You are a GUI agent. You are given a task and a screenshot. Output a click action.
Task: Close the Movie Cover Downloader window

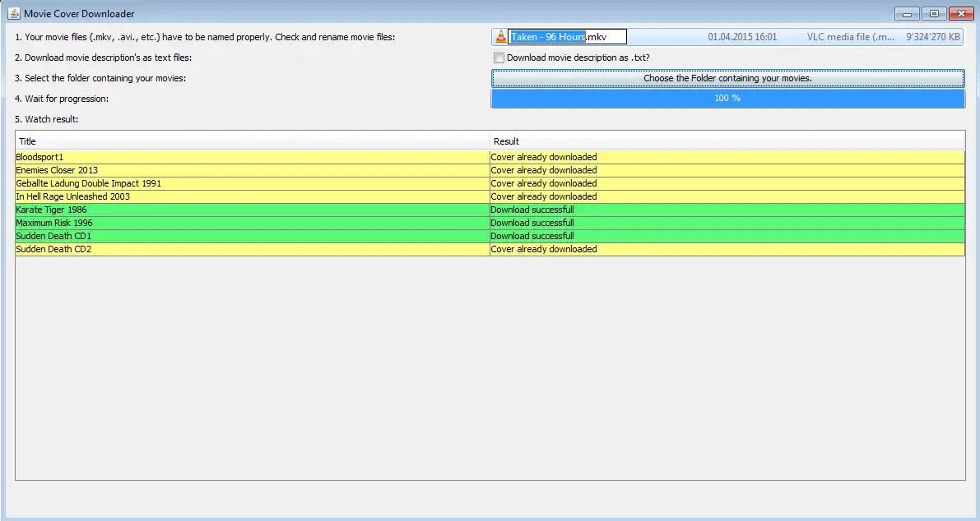pyautogui.click(x=961, y=13)
